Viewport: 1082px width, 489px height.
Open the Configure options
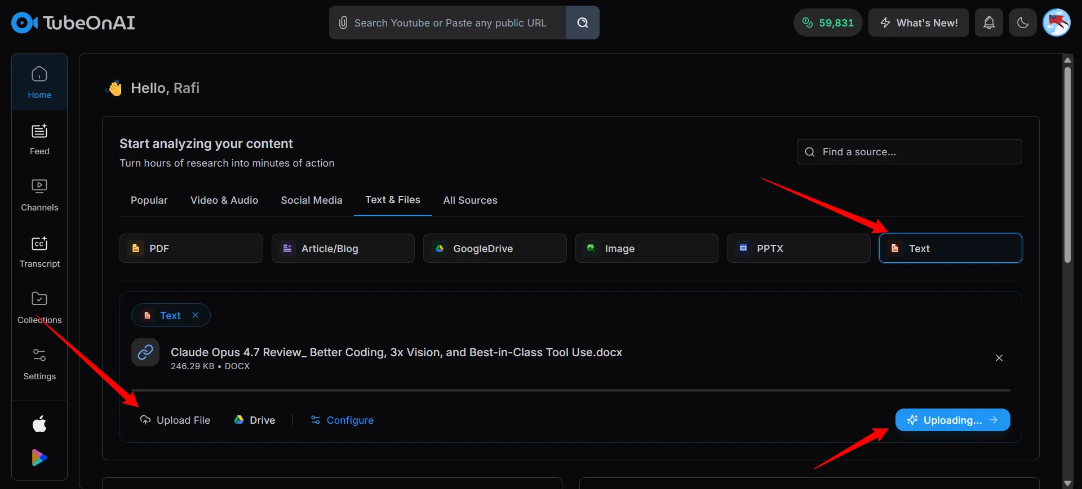(342, 420)
